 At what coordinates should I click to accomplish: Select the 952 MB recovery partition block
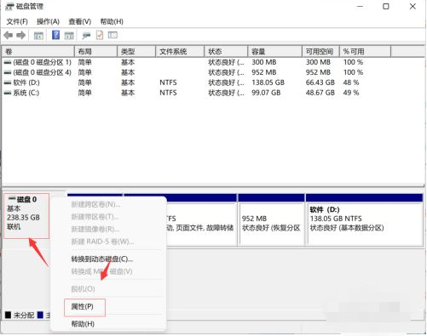271,219
